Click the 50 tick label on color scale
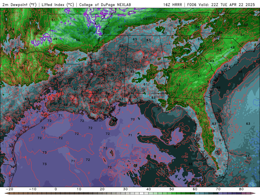260x195 pixels. (172, 189)
